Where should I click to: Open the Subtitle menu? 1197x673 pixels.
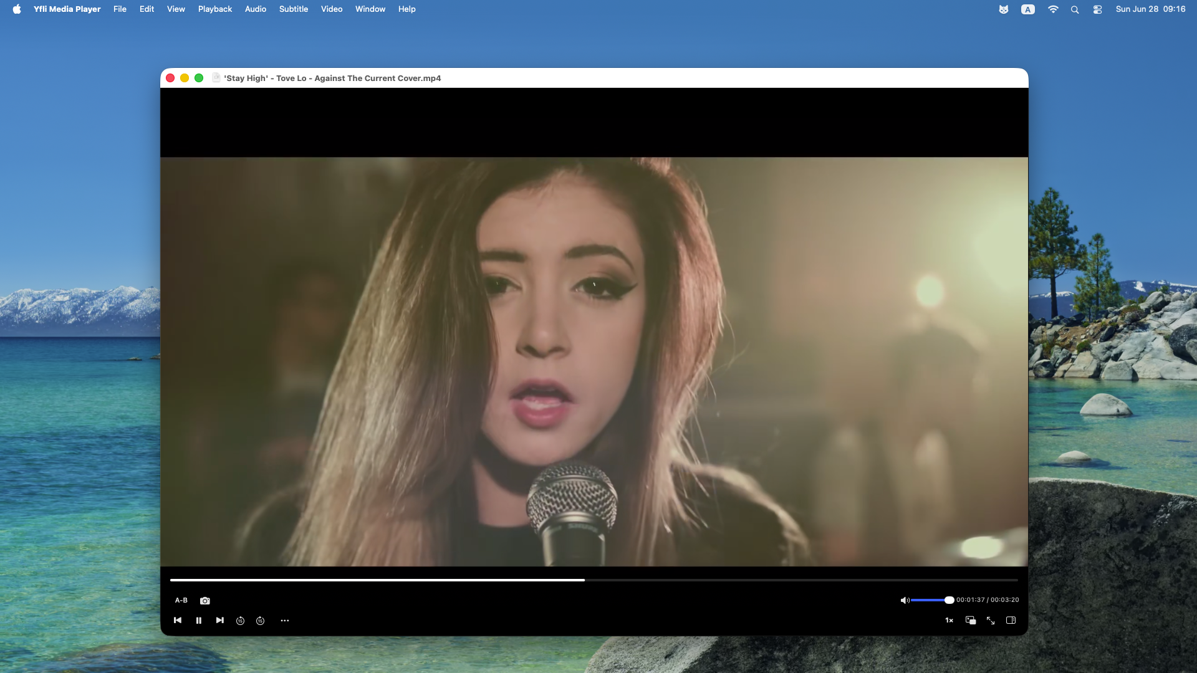[294, 9]
